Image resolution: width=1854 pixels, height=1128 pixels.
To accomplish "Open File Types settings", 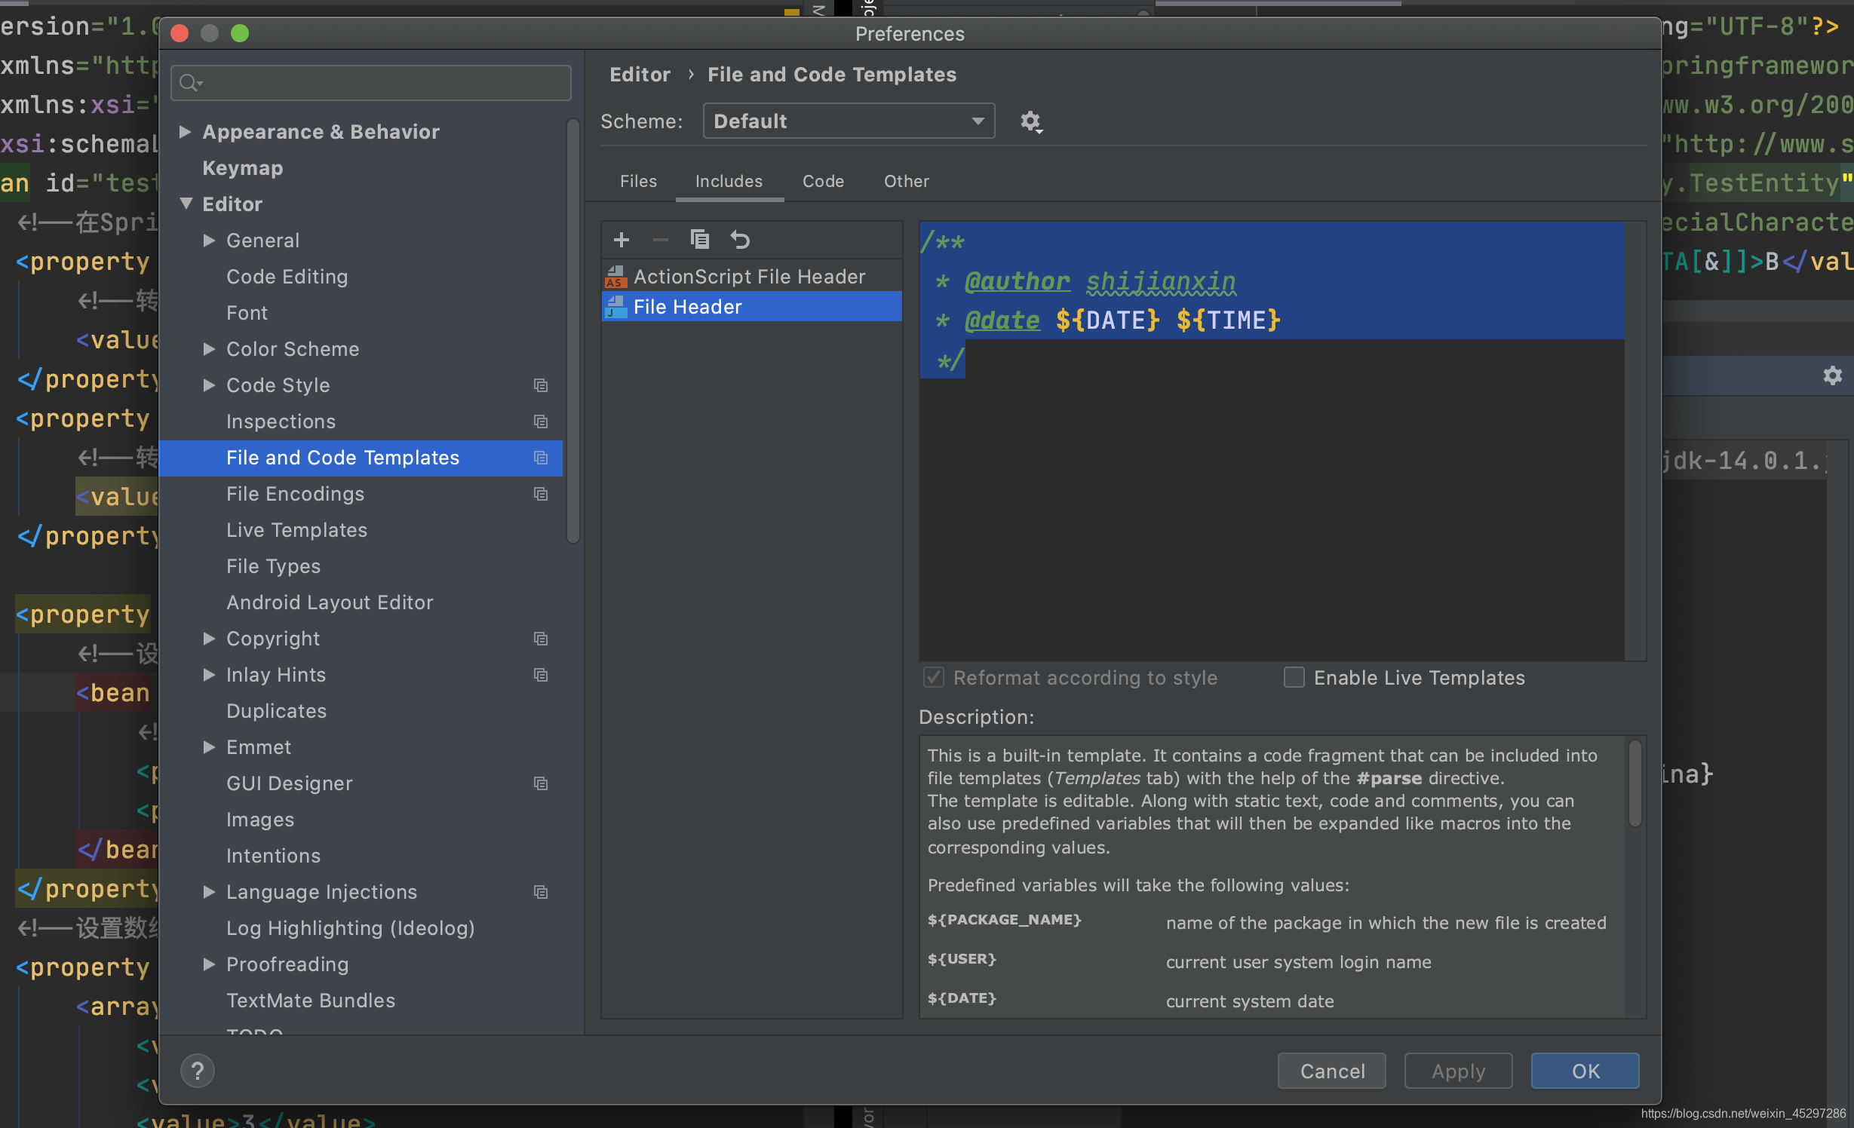I will pyautogui.click(x=274, y=566).
